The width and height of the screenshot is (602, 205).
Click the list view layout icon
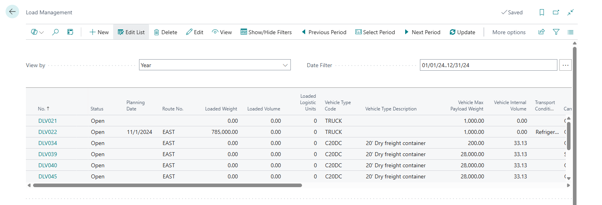[571, 32]
